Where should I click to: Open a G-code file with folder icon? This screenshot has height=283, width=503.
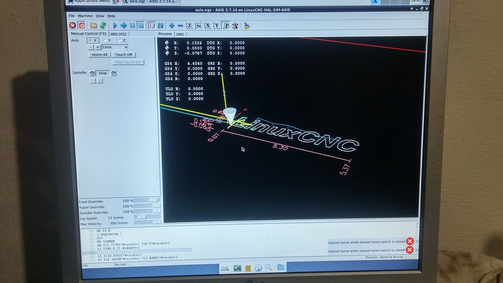94,26
